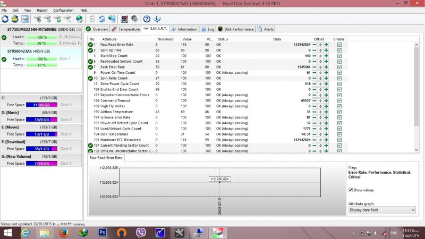This screenshot has height=239, width=425.
Task: Uncheck Enable for Seek Error Rate
Action: (339, 67)
